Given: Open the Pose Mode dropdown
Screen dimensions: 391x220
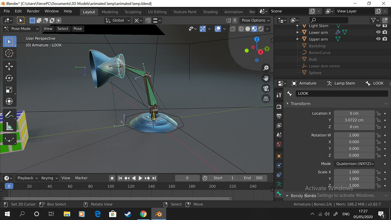Looking at the screenshot, I should tap(21, 29).
